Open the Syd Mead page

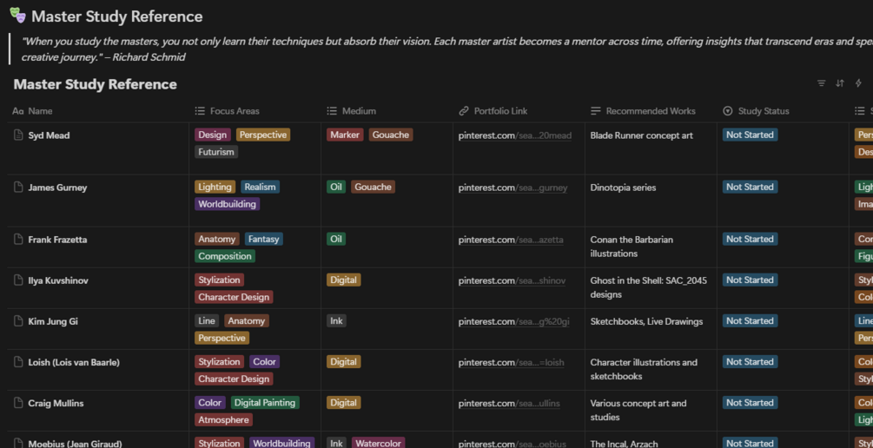point(49,135)
